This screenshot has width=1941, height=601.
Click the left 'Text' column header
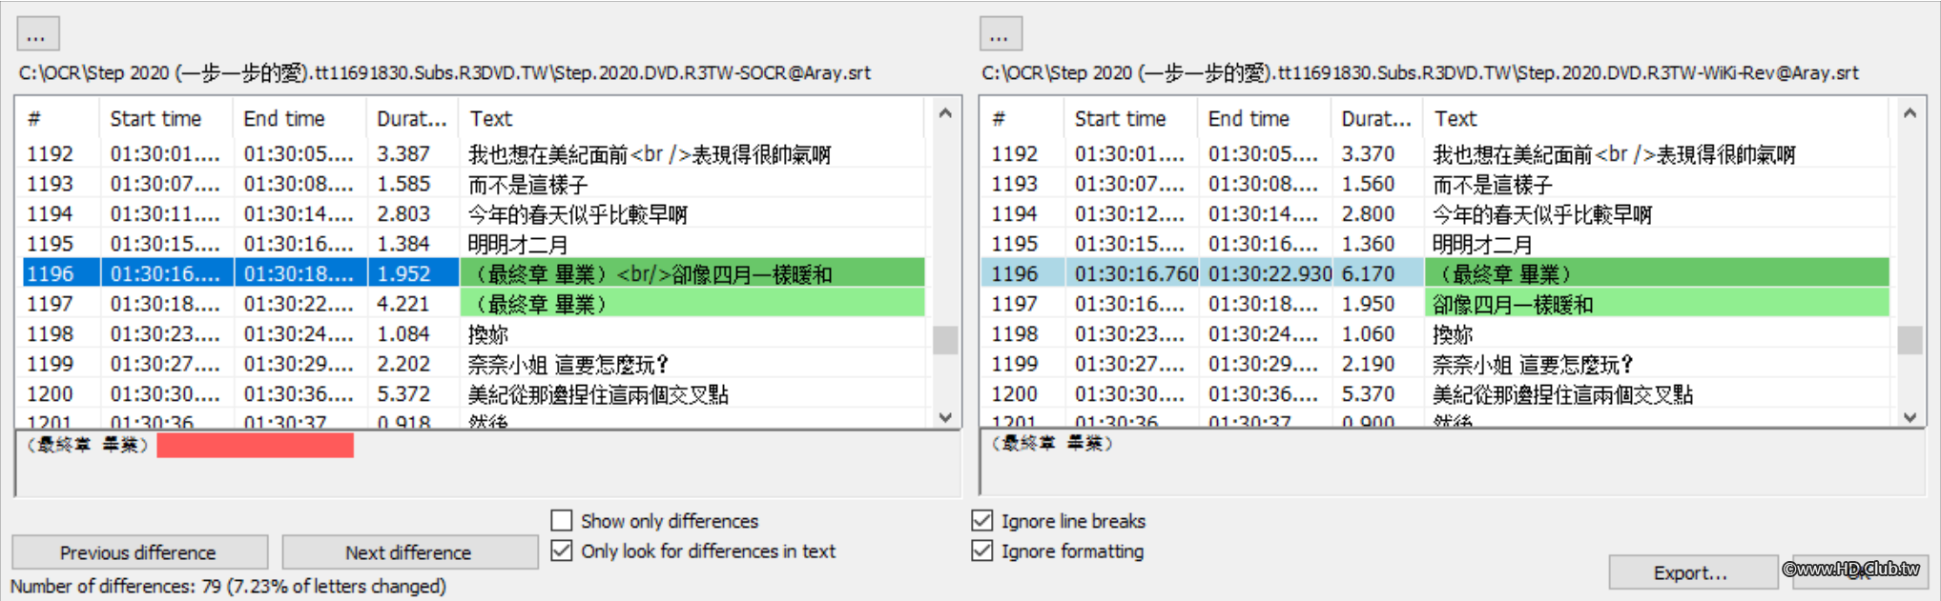491,119
